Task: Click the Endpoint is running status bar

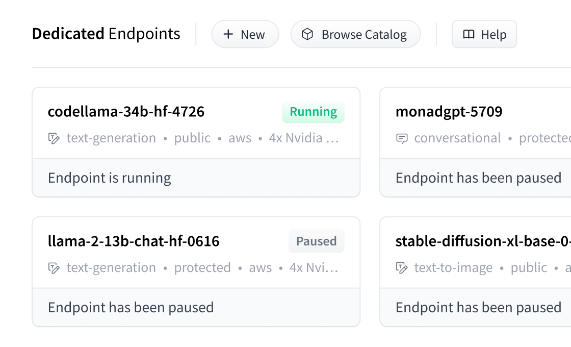Action: (110, 178)
